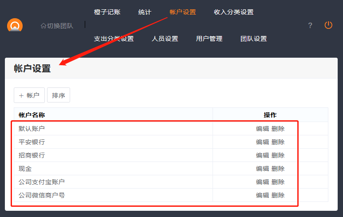343x217 pixels.
Task: Edit the 默认账户 account
Action: tap(262, 129)
